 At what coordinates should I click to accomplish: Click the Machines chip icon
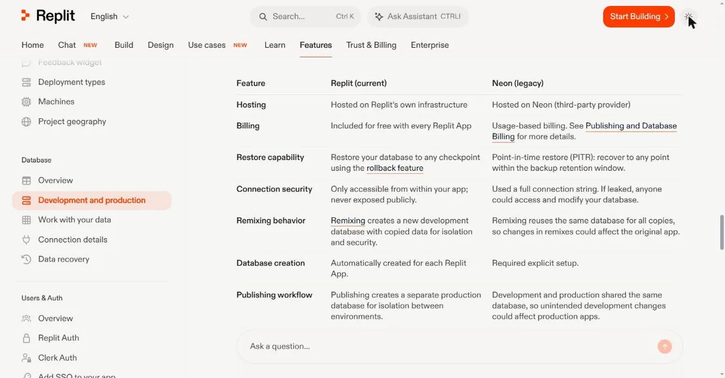[x=26, y=102]
